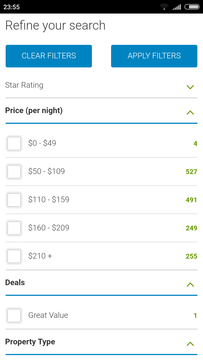Tap the Wi-Fi icon in status bar
The image size is (203, 361).
[x=164, y=7]
